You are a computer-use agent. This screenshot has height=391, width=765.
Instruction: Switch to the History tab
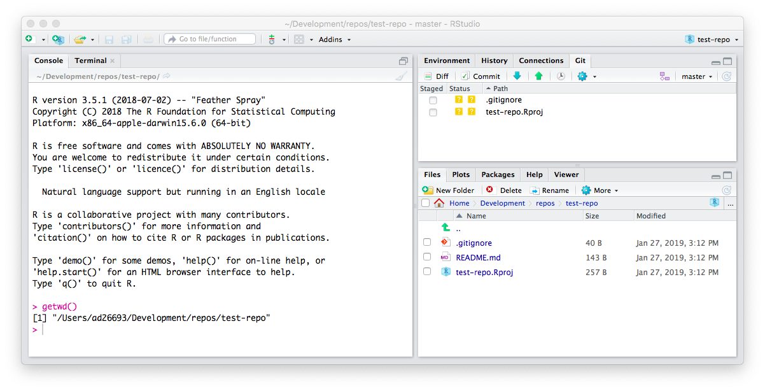point(494,61)
